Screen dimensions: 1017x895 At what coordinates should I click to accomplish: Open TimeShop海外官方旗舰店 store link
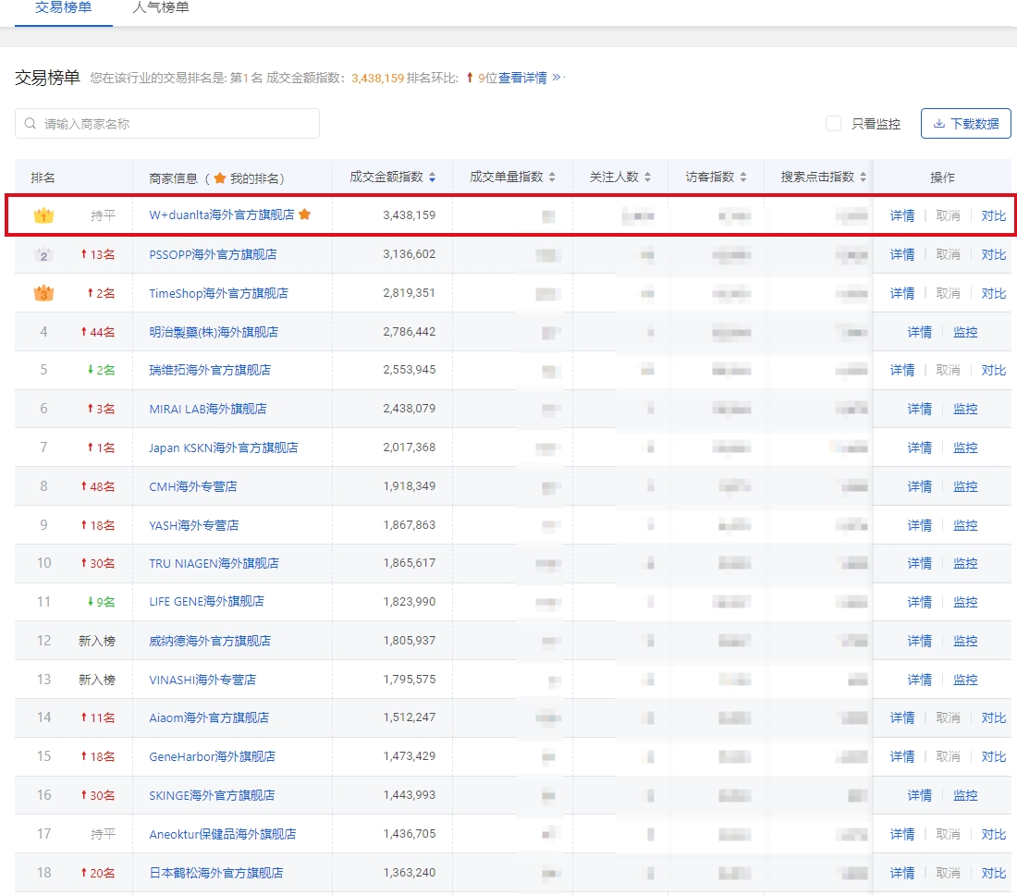218,293
